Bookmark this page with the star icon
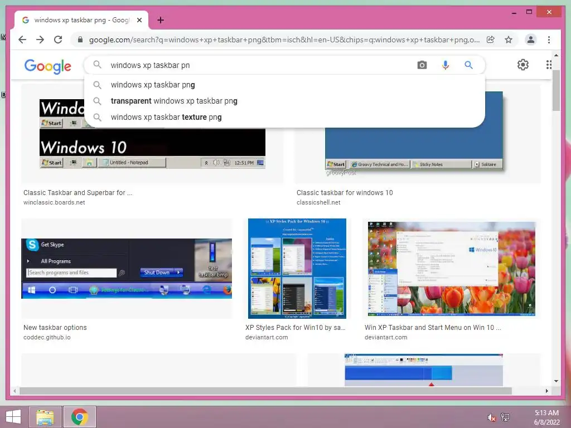571x428 pixels. coord(509,40)
